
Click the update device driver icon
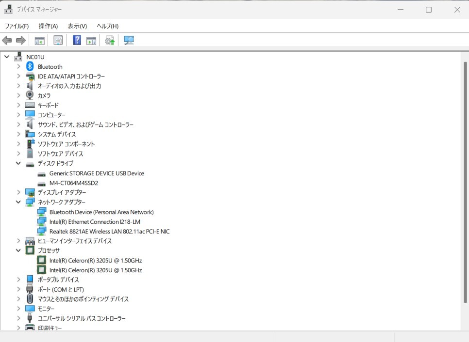click(x=110, y=40)
